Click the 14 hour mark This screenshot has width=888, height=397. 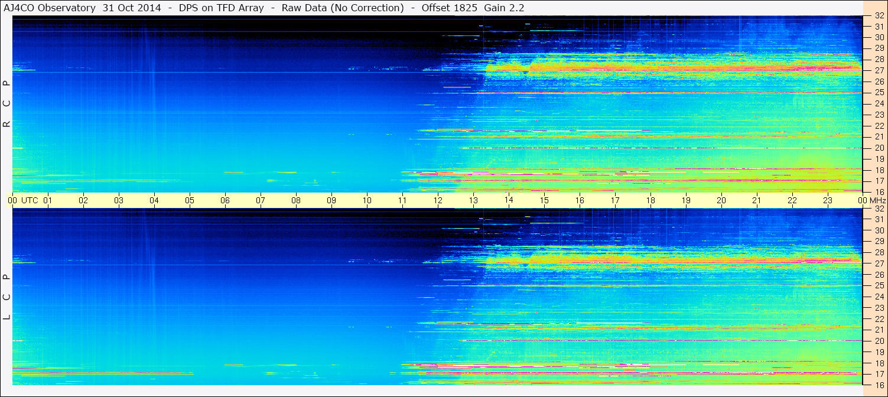point(509,200)
